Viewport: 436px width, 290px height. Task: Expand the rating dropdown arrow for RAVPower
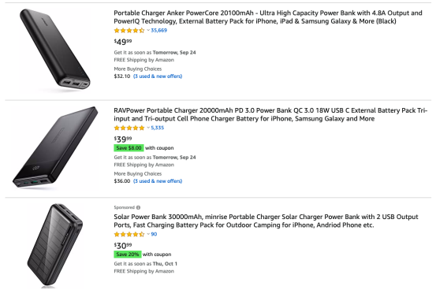148,128
